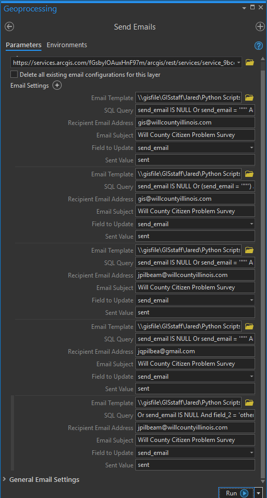Edit the fourth Email Subject field
Image resolution: width=267 pixels, height=498 pixels.
[195, 364]
